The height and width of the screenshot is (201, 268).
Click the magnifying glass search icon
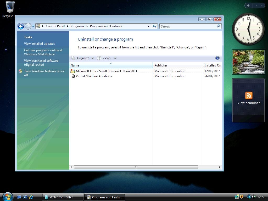218,26
